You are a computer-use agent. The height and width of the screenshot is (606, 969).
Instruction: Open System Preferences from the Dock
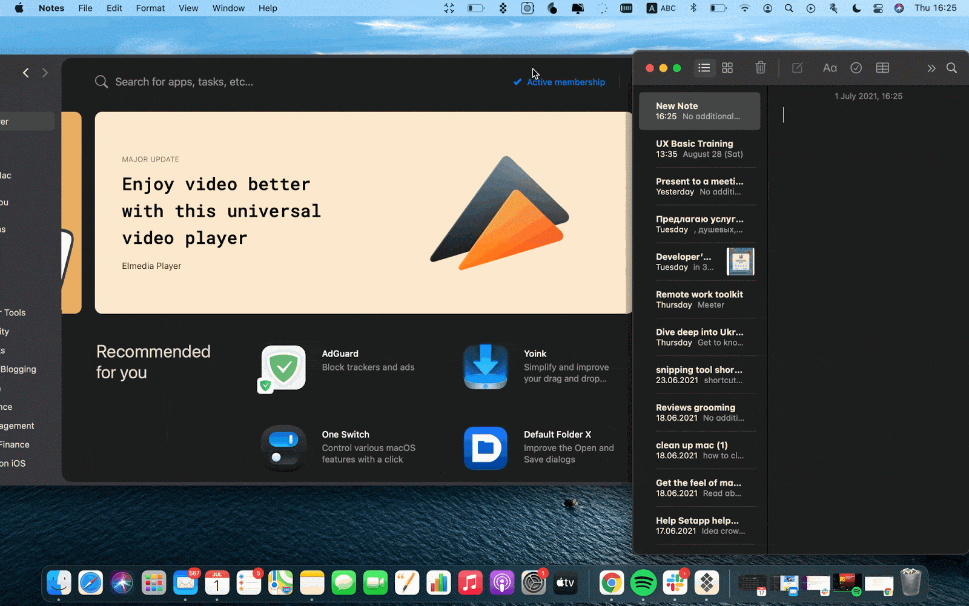click(x=534, y=583)
